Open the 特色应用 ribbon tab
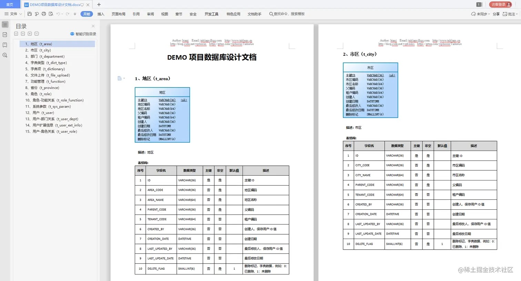Viewport: 521px width, 281px height. (x=233, y=14)
